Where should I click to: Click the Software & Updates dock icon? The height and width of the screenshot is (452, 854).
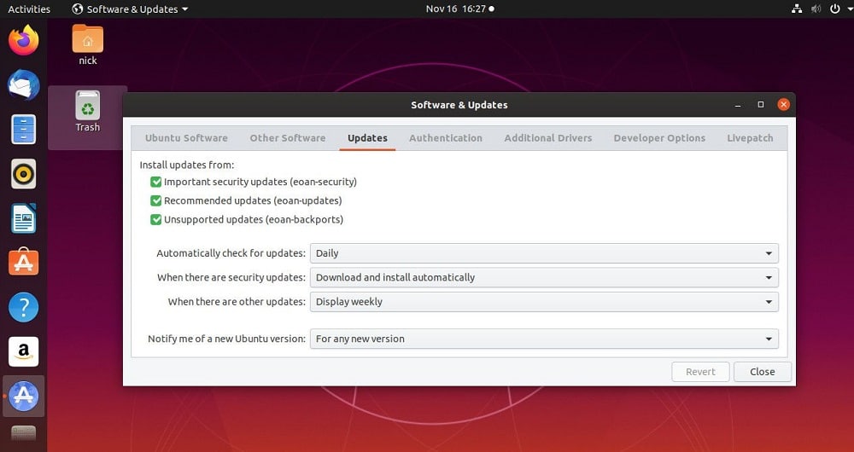point(23,396)
